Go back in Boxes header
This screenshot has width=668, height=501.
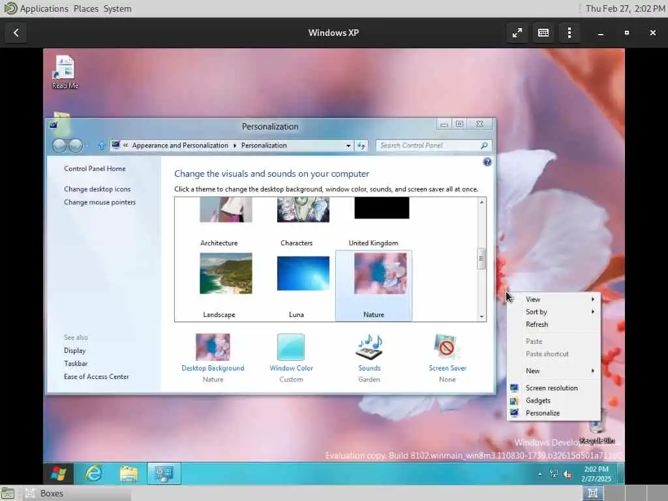[16, 33]
